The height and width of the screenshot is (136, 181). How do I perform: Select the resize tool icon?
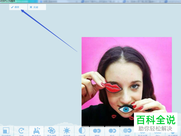click(x=6, y=131)
